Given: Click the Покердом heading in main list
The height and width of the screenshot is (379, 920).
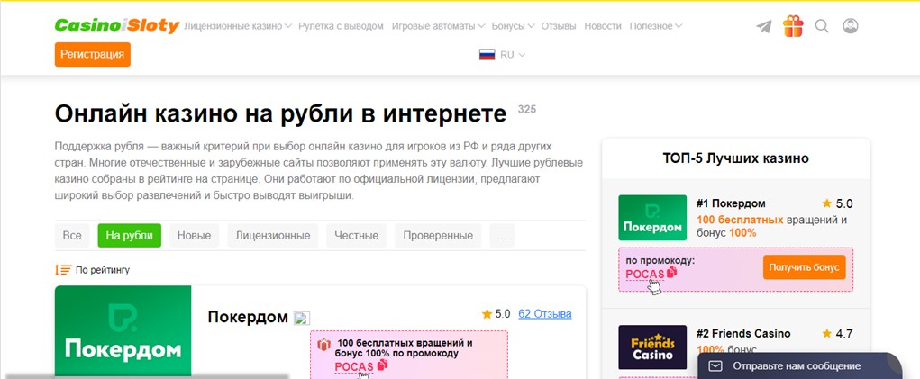Looking at the screenshot, I should click(x=248, y=318).
